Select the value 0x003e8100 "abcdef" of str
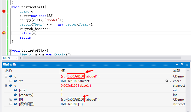The height and width of the screenshot is (112, 191). pos(76,81)
